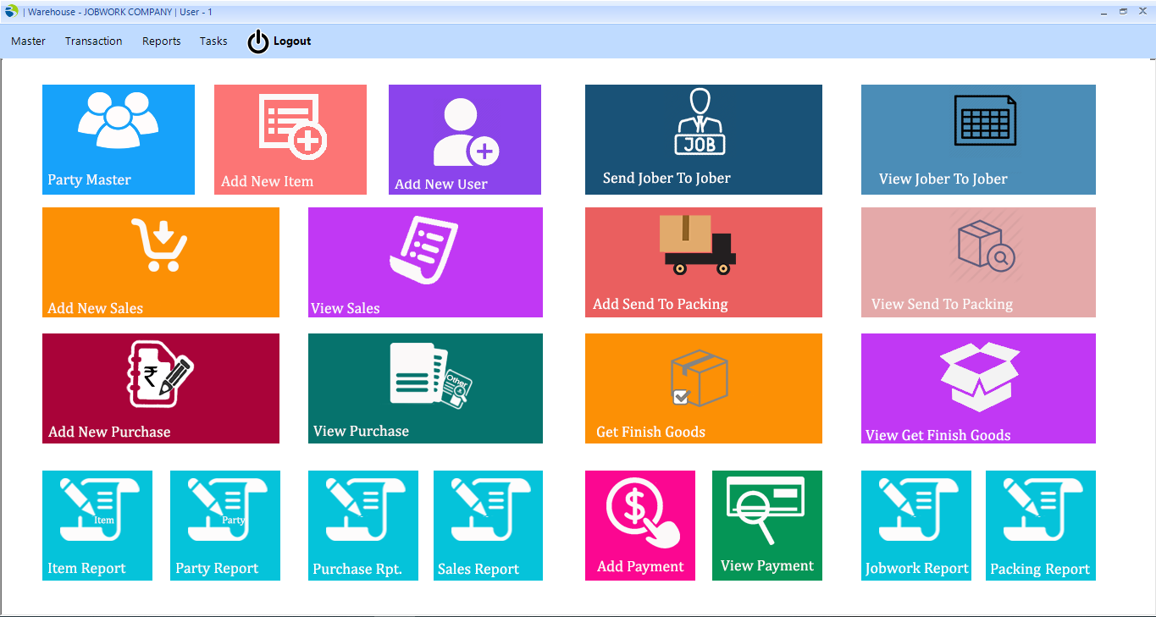
Task: Click the Add Payment dollar icon
Action: [x=642, y=512]
